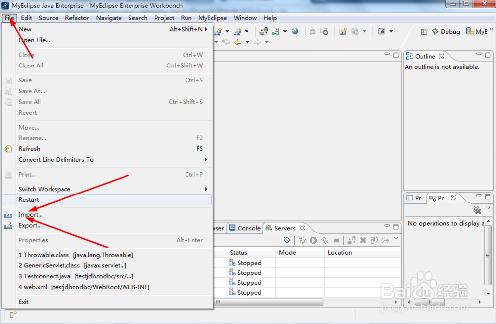Image resolution: width=496 pixels, height=324 pixels.
Task: Open recent file 2 GenericServlet.class
Action: pyautogui.click(x=107, y=265)
